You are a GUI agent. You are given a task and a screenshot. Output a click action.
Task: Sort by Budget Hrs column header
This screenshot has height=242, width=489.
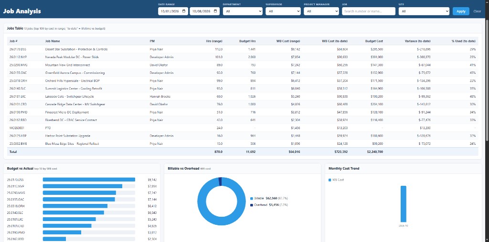(x=247, y=41)
